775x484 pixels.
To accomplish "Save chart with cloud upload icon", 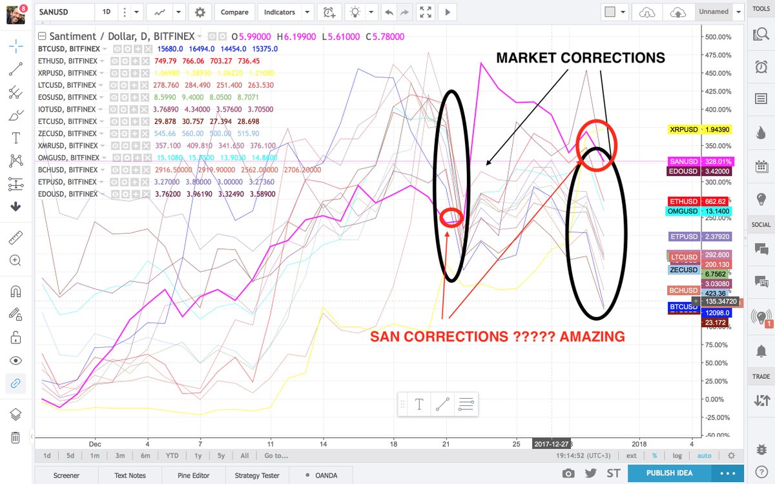I will [678, 12].
